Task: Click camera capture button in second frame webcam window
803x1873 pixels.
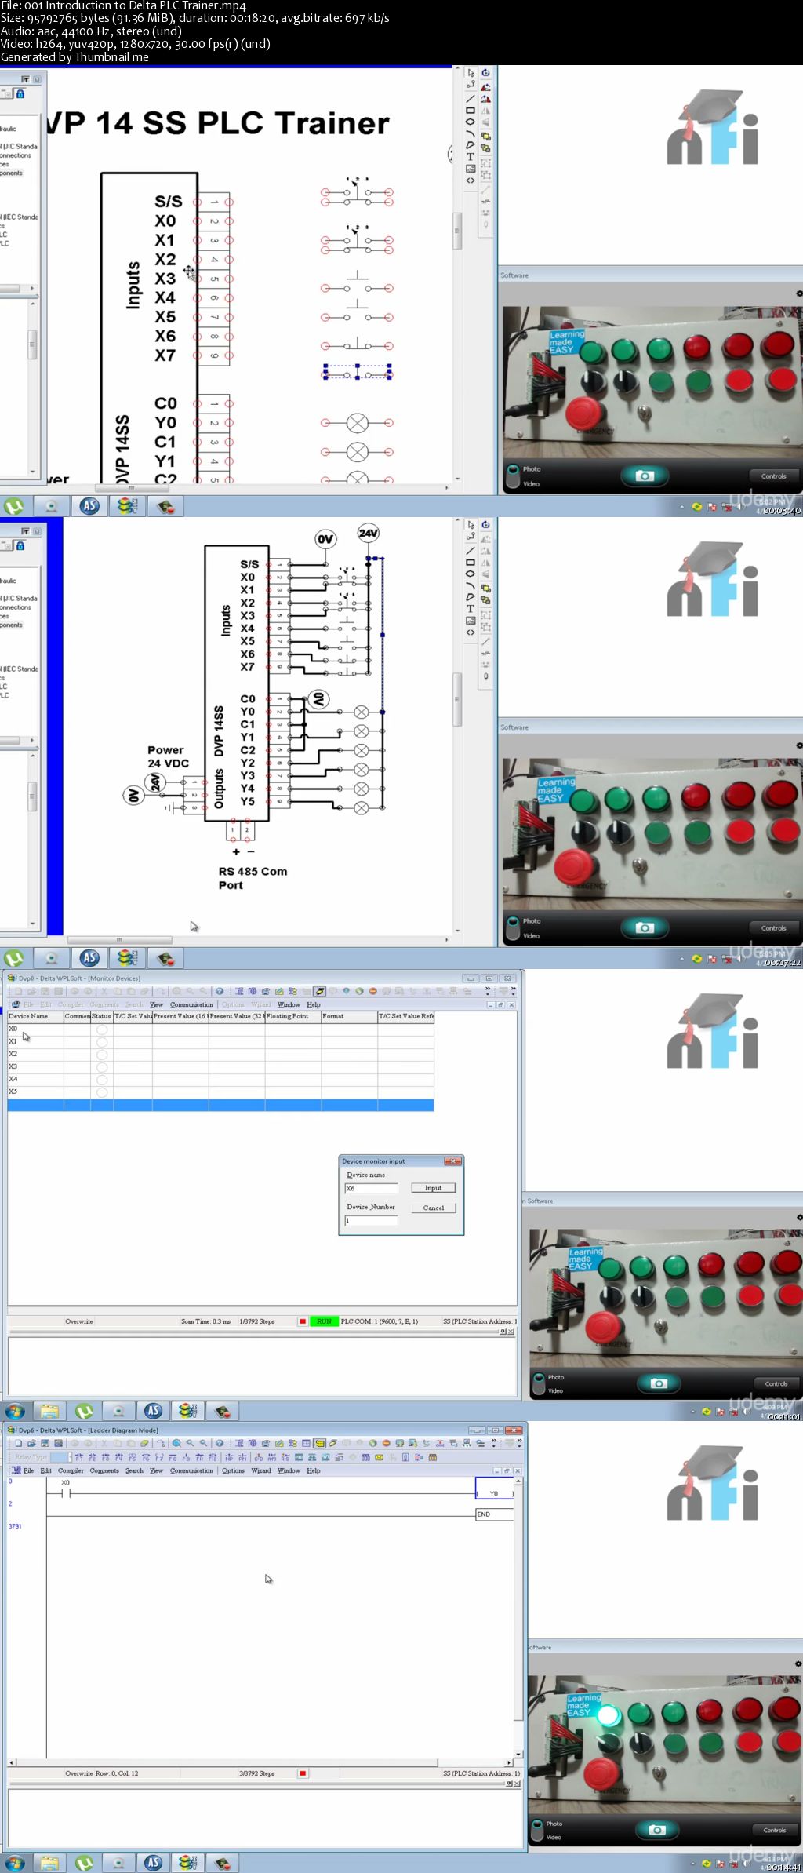Action: coord(645,927)
